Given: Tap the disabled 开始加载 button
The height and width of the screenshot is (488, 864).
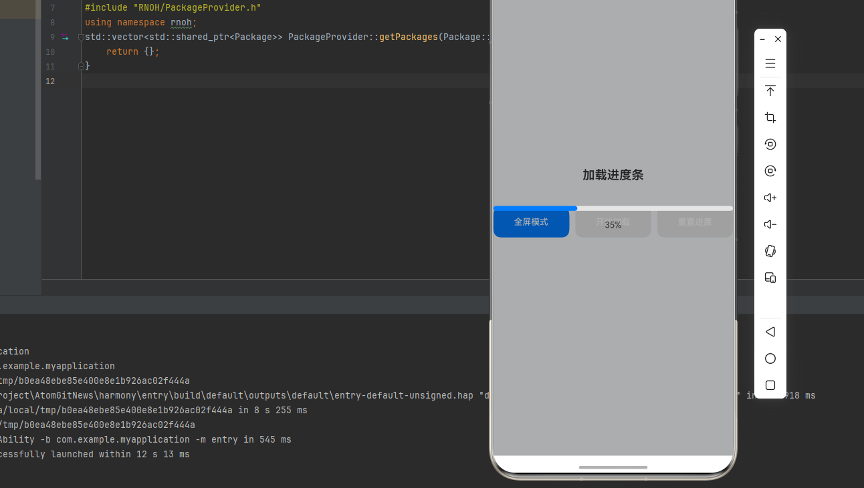Looking at the screenshot, I should coord(613,224).
